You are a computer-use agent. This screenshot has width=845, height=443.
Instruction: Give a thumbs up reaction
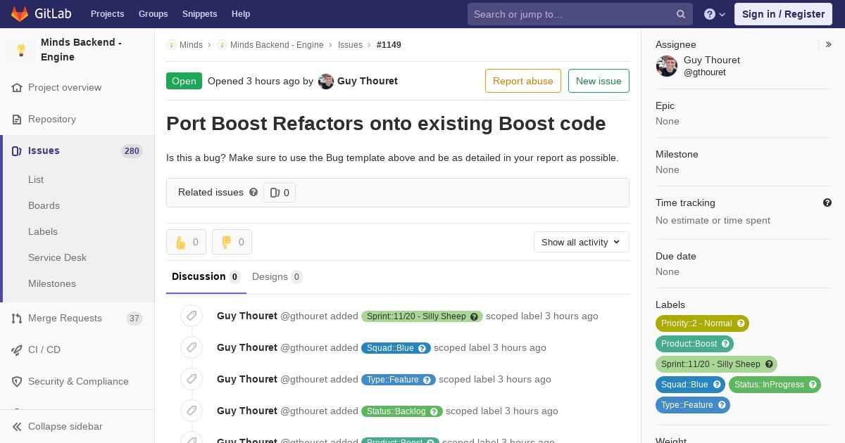[186, 242]
